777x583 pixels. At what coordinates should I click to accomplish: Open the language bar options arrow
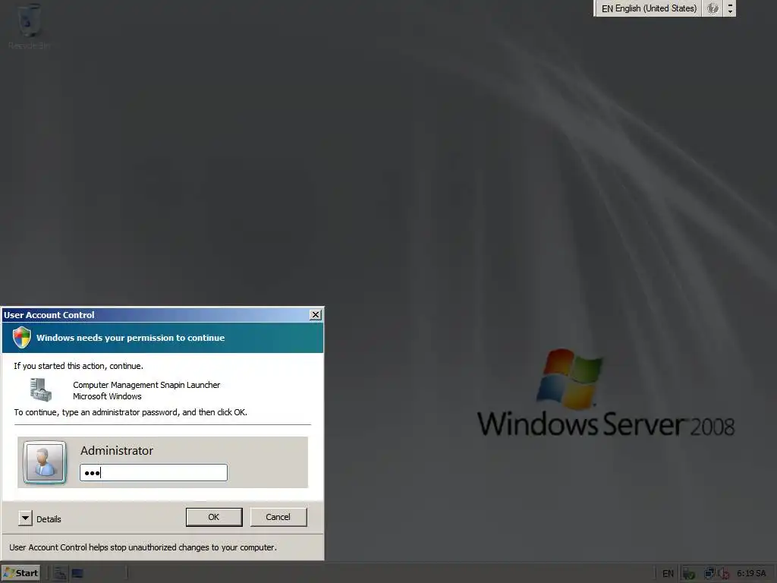pyautogui.click(x=730, y=8)
